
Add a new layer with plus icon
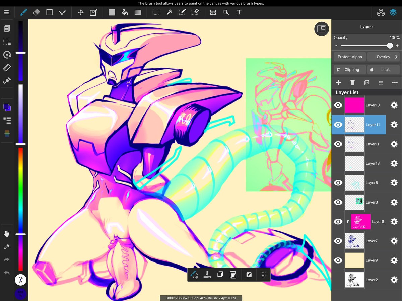[x=338, y=83]
